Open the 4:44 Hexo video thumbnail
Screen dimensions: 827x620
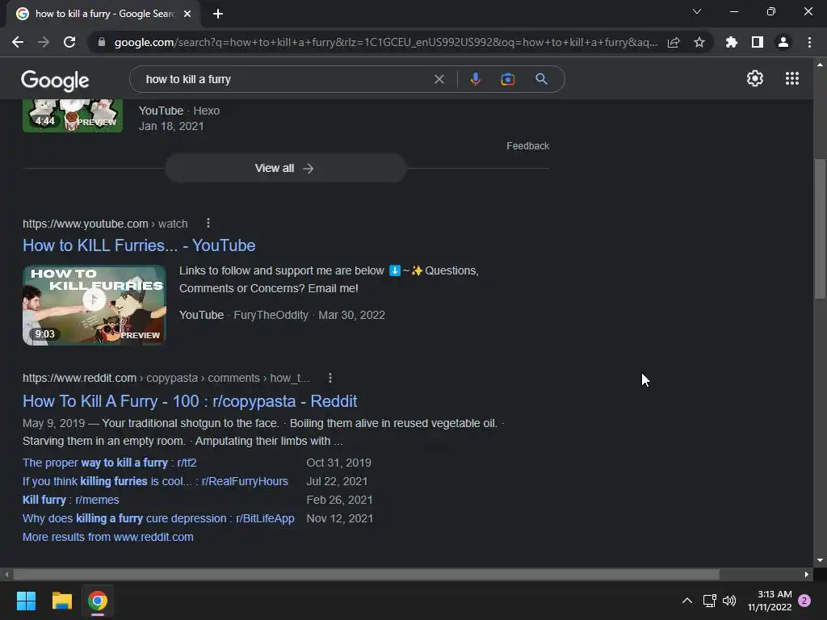(73, 115)
